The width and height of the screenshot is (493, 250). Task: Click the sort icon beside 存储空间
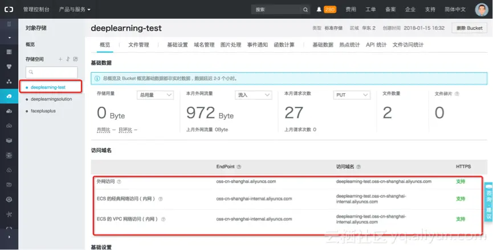68,59
